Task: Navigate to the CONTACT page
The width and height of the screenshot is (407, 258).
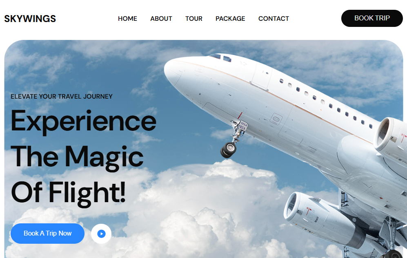Action: [274, 19]
